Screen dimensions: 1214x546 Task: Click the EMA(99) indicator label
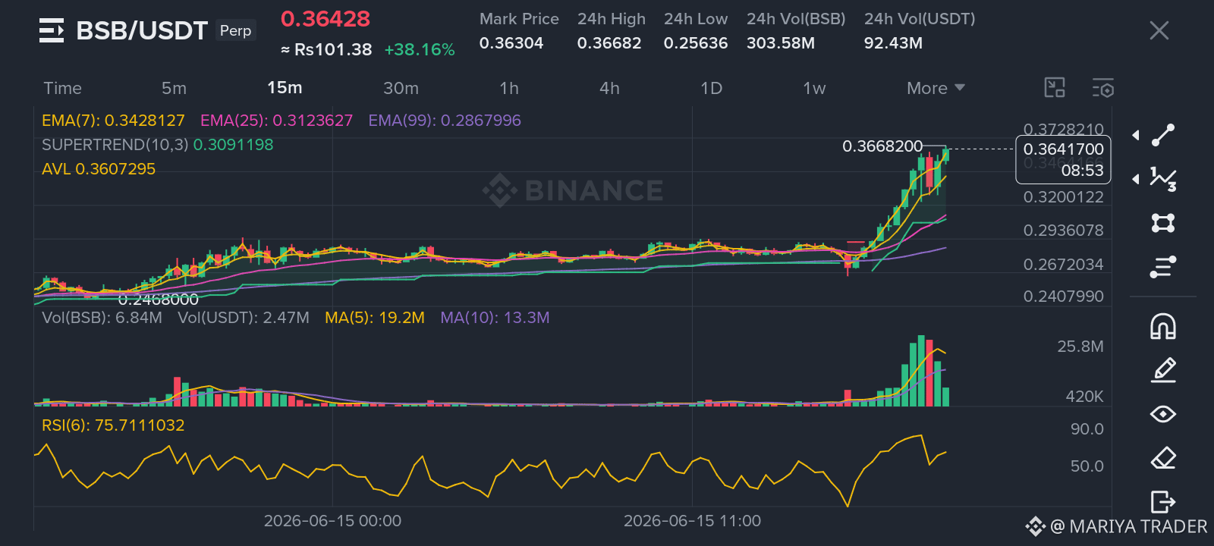click(x=445, y=121)
